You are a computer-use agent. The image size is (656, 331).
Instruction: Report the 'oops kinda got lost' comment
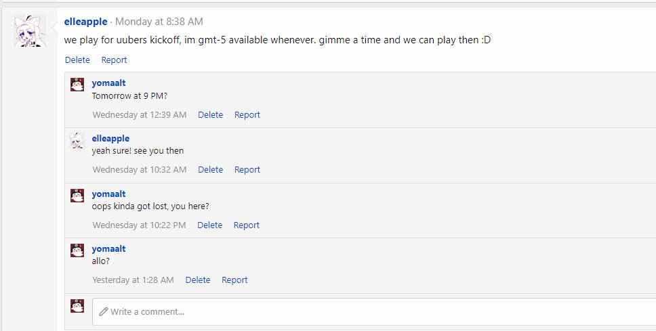(247, 225)
